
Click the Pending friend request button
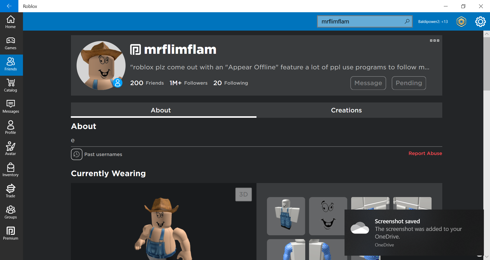[409, 83]
